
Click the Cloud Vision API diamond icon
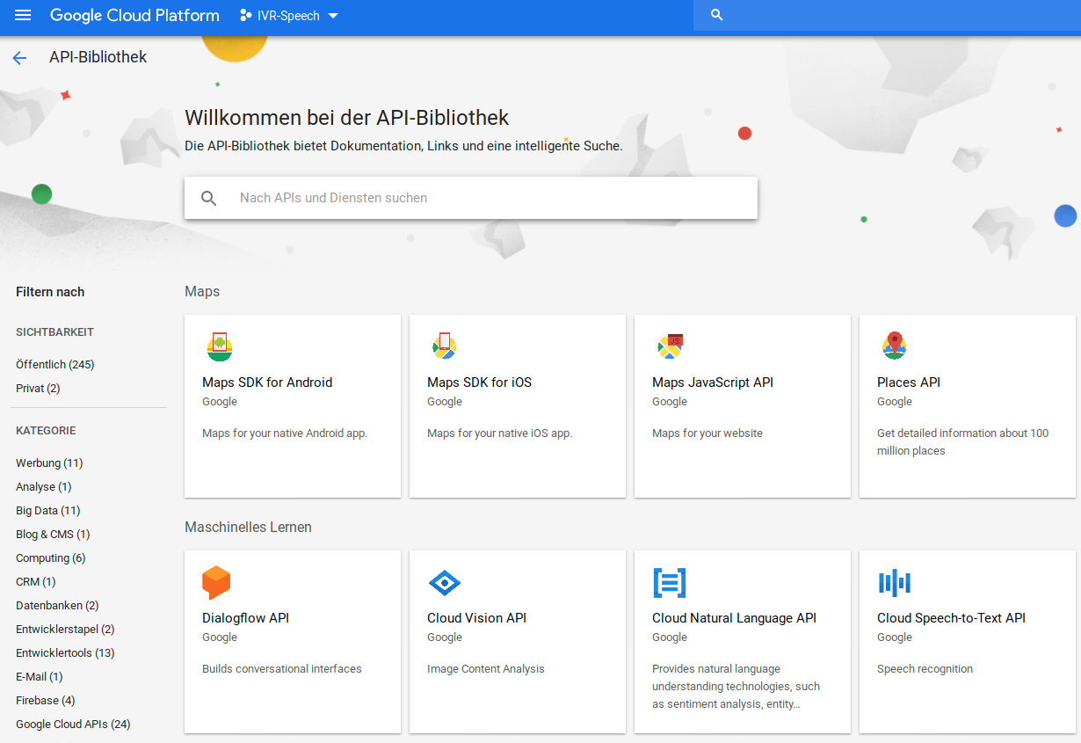444,582
